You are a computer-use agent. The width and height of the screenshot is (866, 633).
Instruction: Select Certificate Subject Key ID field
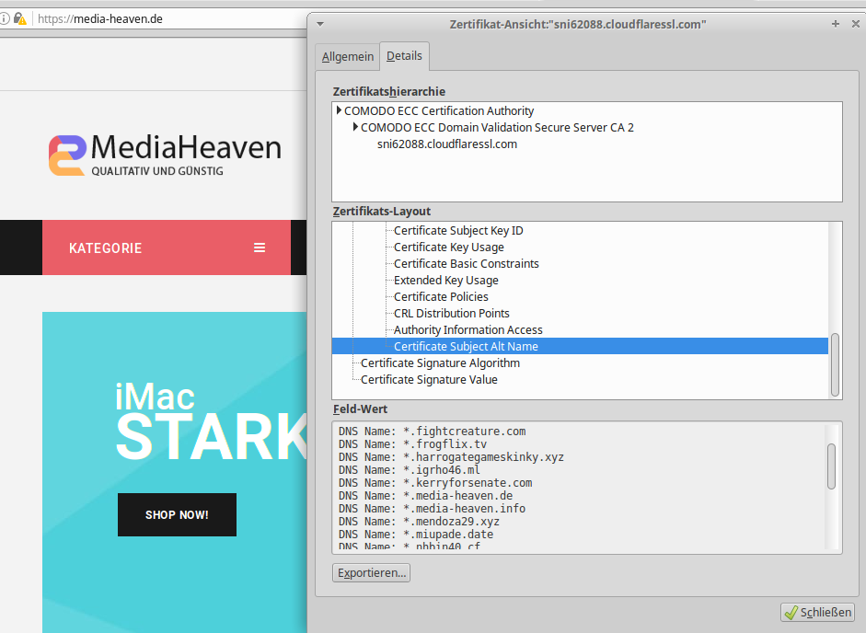tap(458, 231)
